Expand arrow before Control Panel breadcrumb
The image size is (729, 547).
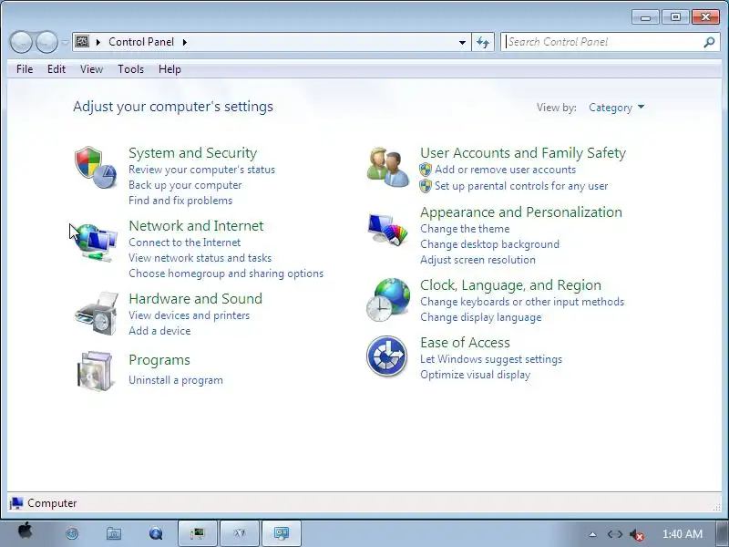98,42
